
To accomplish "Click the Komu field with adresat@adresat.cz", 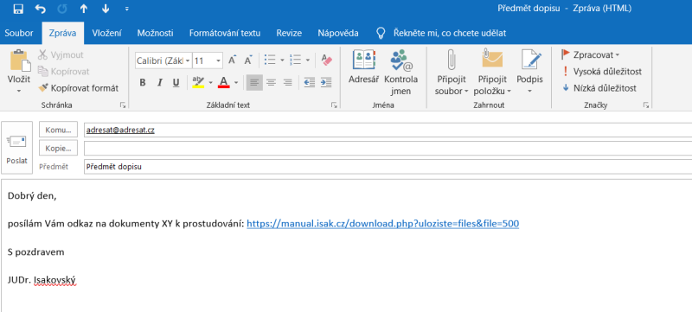I will (388, 130).
